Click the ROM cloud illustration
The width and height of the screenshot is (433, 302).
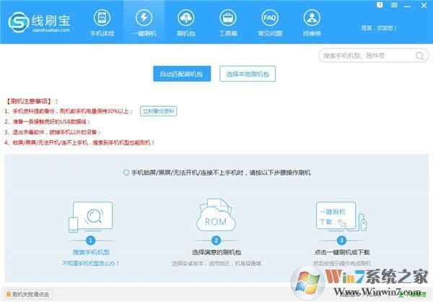(x=216, y=215)
